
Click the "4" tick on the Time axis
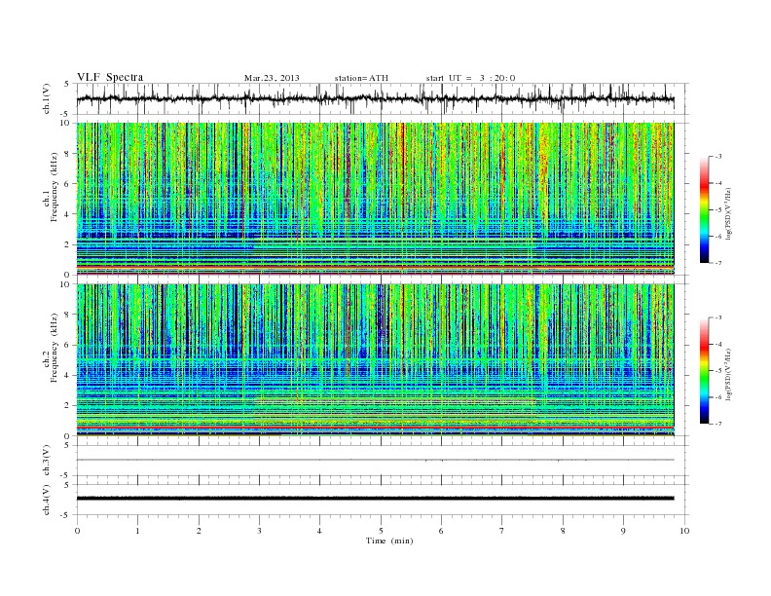[319, 531]
